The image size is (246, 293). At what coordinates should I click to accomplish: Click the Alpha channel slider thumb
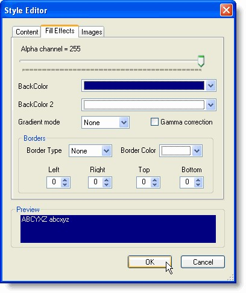[x=201, y=61]
